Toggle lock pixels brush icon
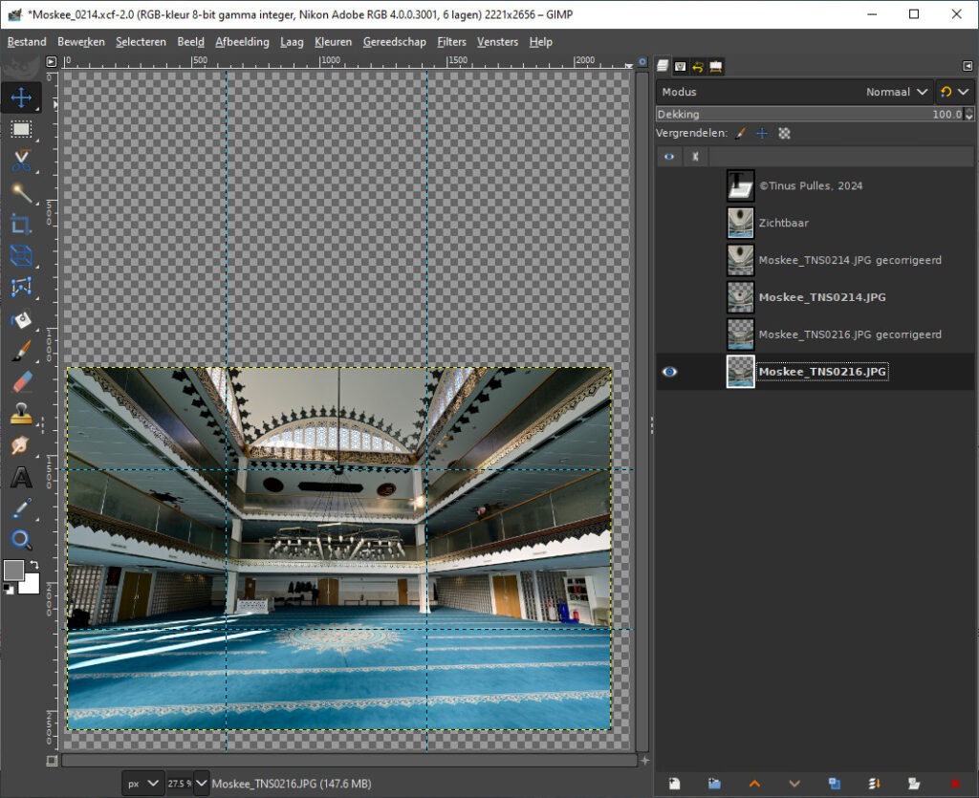The height and width of the screenshot is (798, 979). coord(741,134)
